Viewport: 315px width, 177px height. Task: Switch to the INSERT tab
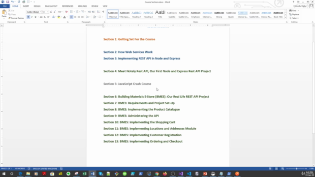pyautogui.click(x=26, y=6)
